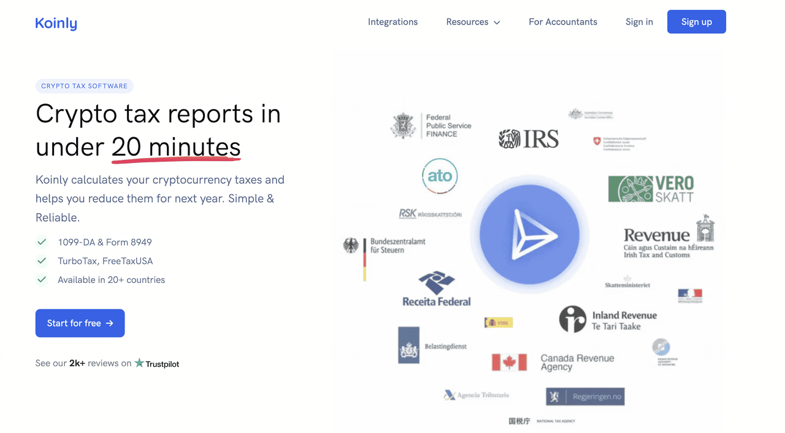Open the For Accountants page

(x=562, y=22)
